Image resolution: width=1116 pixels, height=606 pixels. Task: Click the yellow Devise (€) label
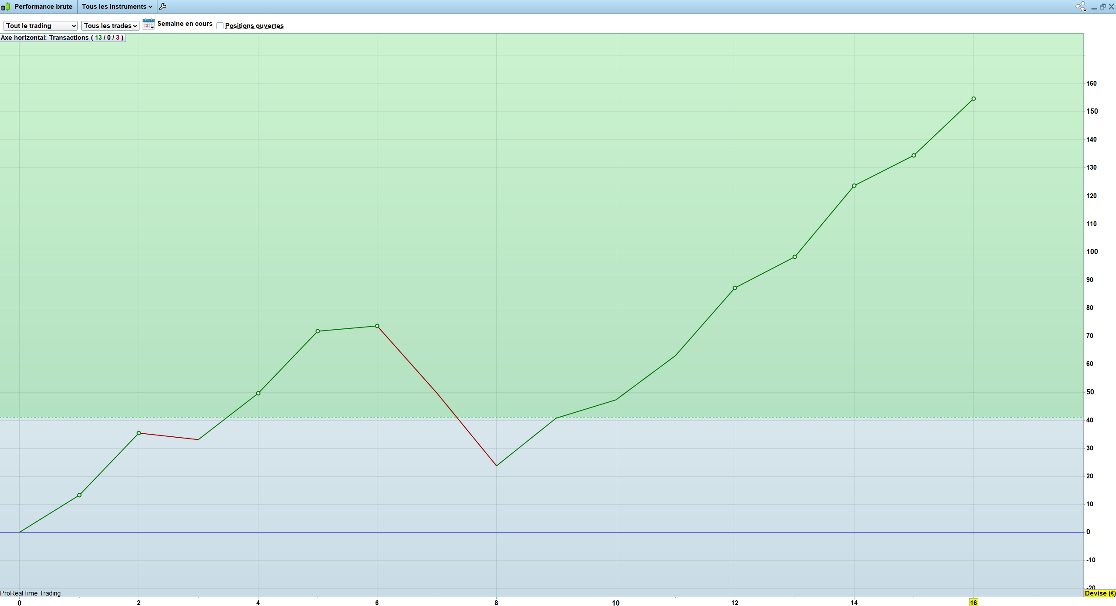pyautogui.click(x=1100, y=593)
